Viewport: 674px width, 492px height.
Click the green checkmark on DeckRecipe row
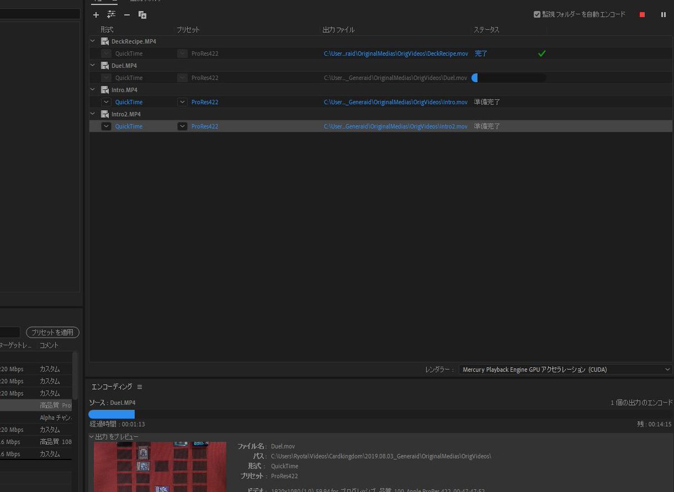[541, 54]
